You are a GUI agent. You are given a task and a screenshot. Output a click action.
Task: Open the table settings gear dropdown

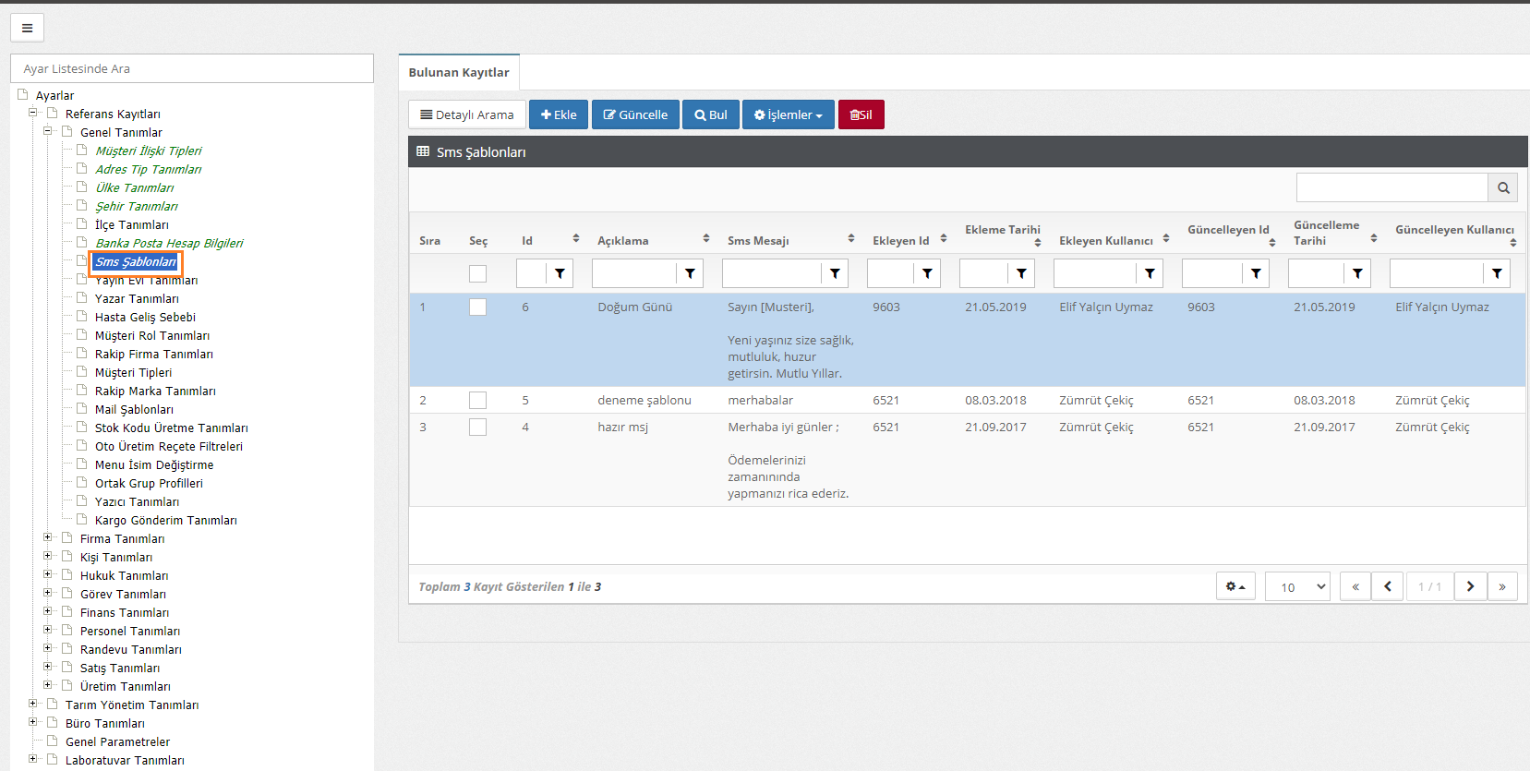[x=1235, y=586]
